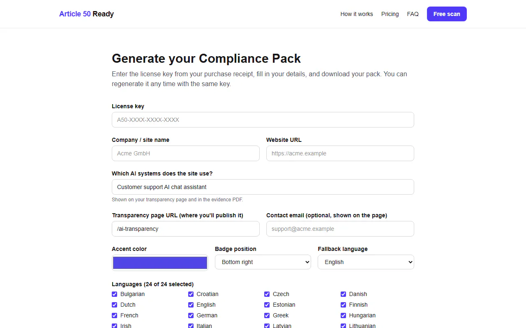Toggle the Croatian checkbox
Image resolution: width=526 pixels, height=328 pixels.
(x=191, y=294)
